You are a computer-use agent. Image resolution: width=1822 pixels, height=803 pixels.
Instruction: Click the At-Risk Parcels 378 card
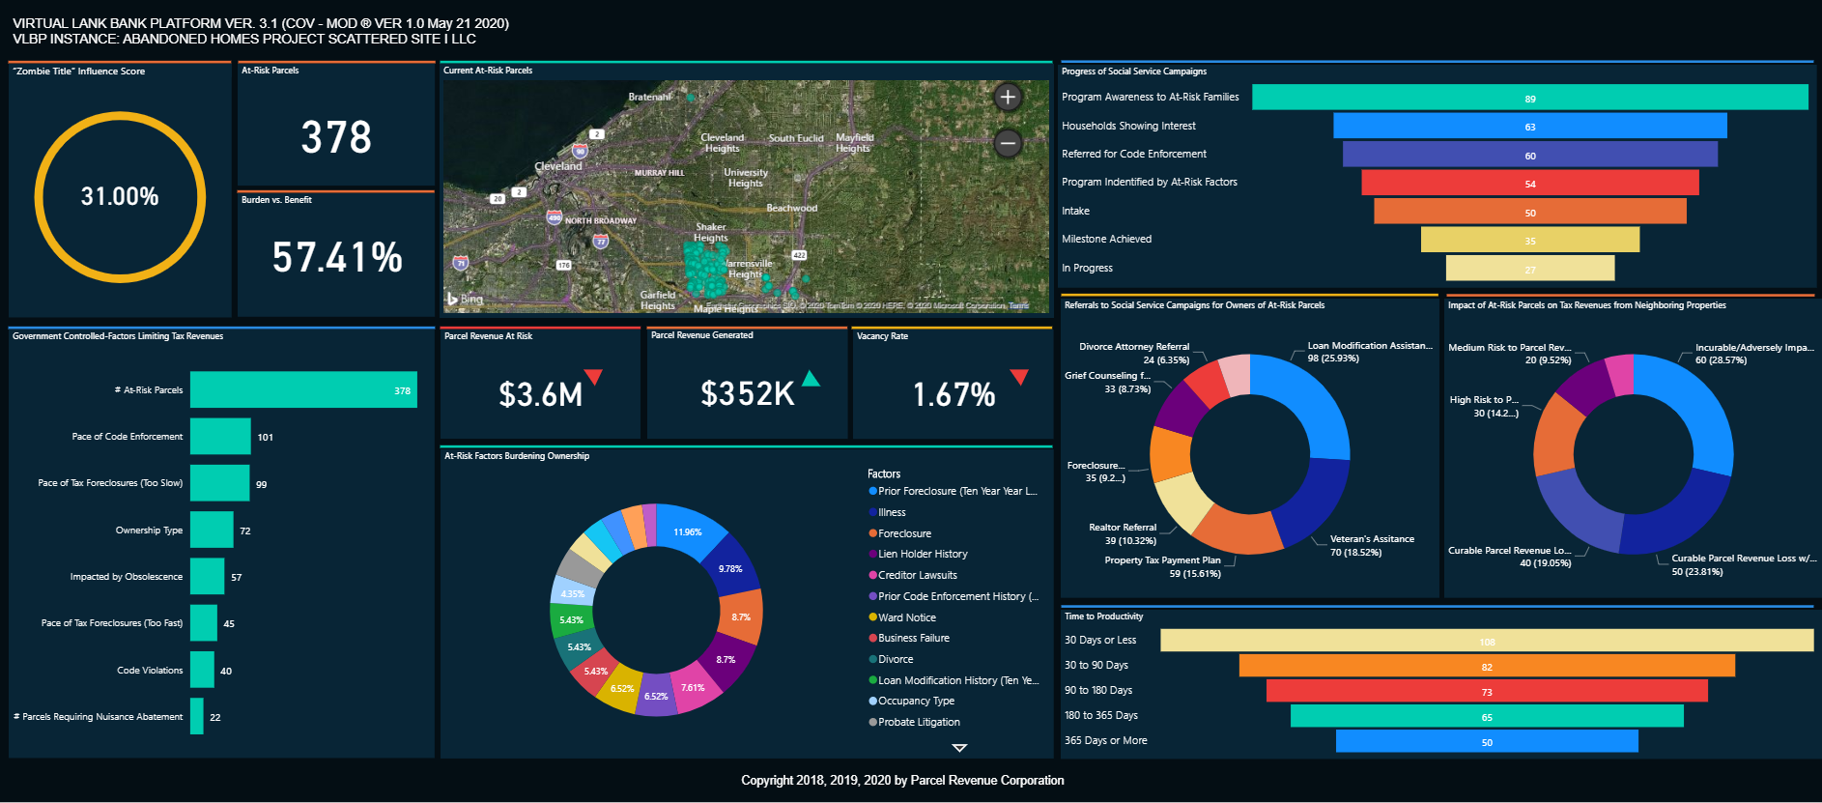[336, 126]
